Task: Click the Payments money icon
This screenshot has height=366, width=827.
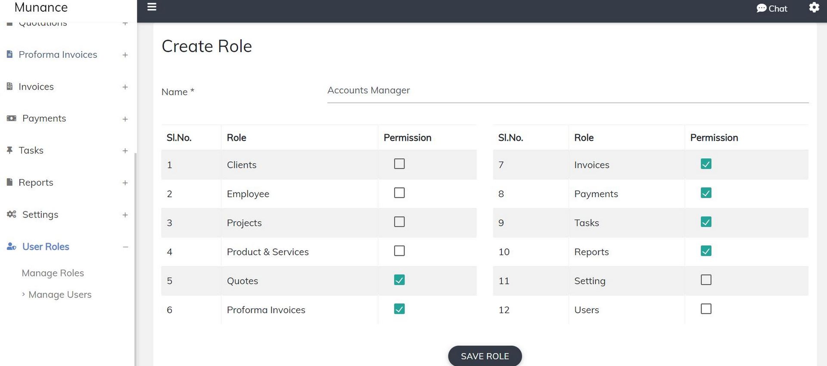Action: pyautogui.click(x=12, y=118)
